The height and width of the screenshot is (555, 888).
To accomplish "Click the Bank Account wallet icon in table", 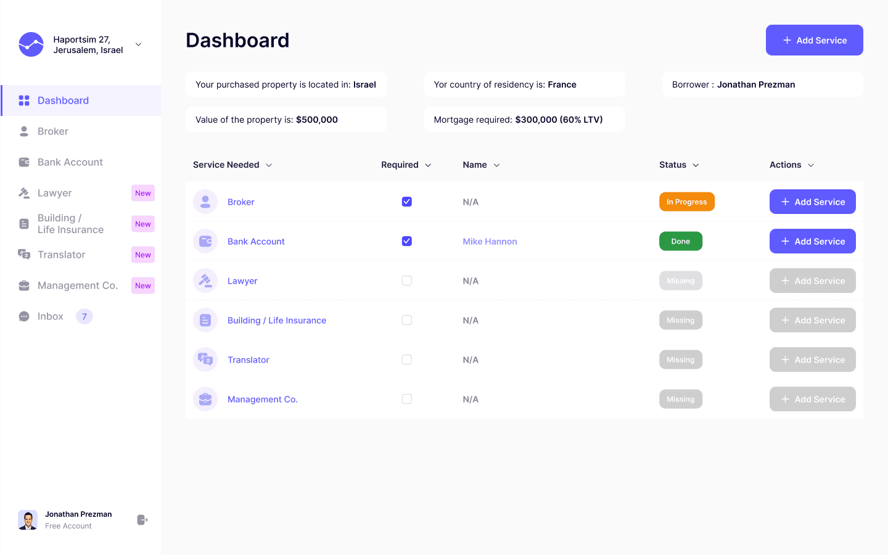I will pos(205,241).
